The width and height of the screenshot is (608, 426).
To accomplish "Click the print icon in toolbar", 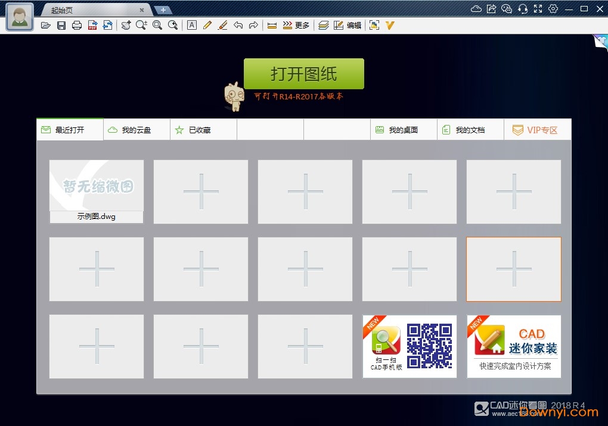I will pos(77,25).
